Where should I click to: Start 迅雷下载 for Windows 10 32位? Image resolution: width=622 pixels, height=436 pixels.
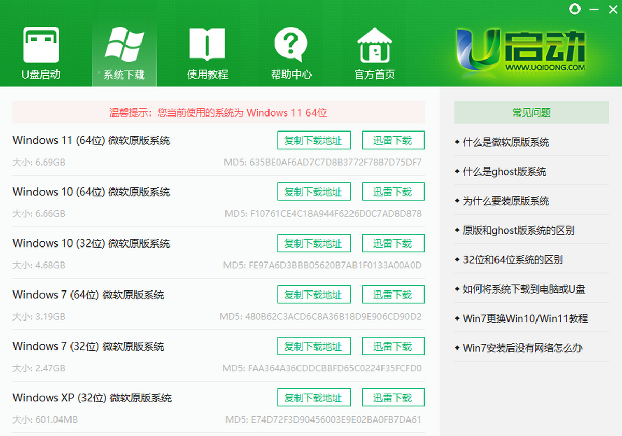coord(393,243)
